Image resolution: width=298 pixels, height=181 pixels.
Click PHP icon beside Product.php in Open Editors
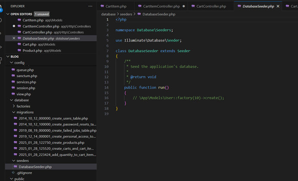pyautogui.click(x=19, y=51)
